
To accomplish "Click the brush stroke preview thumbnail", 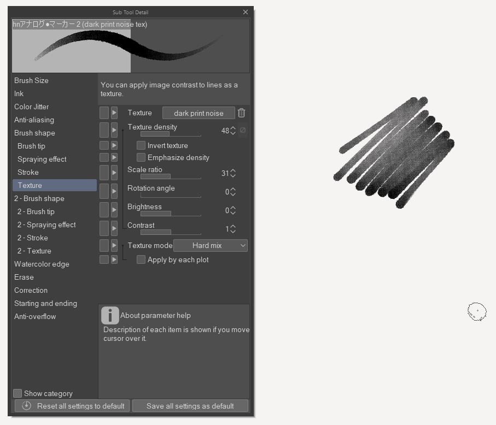I will (131, 46).
